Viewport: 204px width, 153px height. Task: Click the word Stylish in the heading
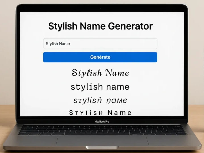click(63, 26)
